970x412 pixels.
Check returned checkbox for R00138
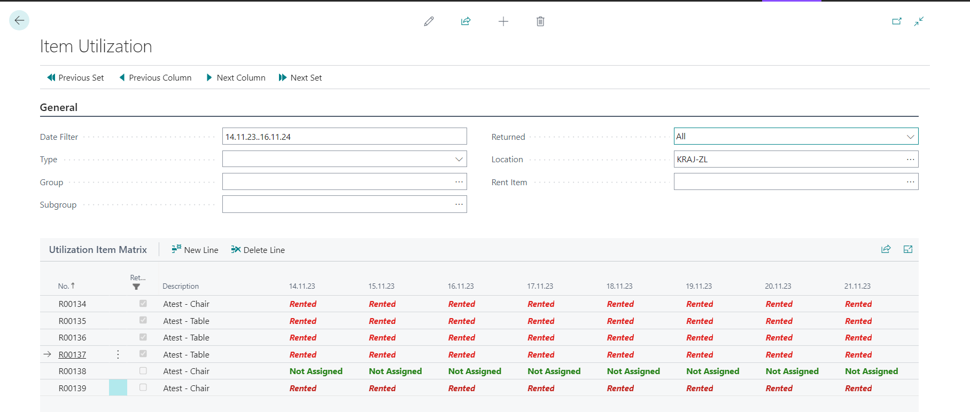pyautogui.click(x=143, y=371)
